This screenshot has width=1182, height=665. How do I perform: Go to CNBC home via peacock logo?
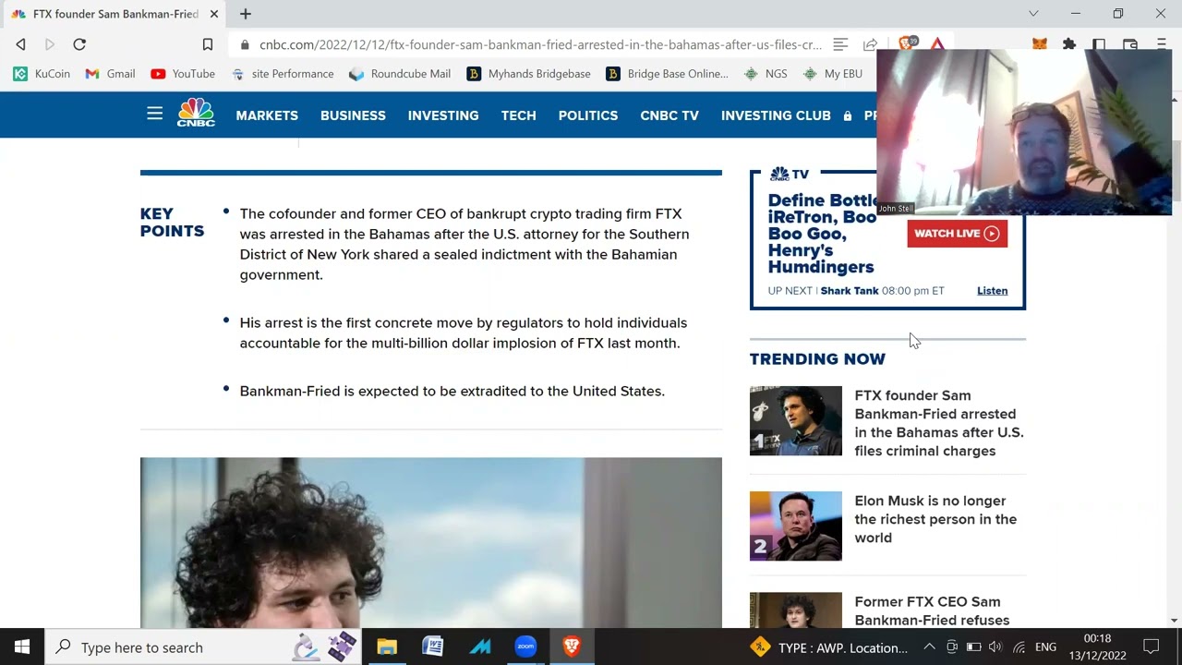click(x=196, y=113)
